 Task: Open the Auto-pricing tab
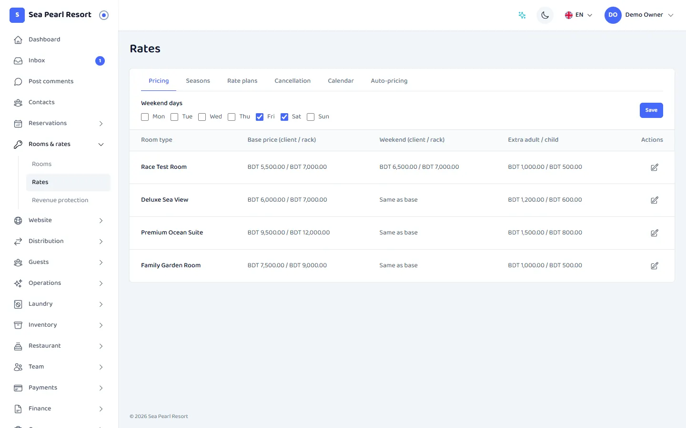coord(389,81)
